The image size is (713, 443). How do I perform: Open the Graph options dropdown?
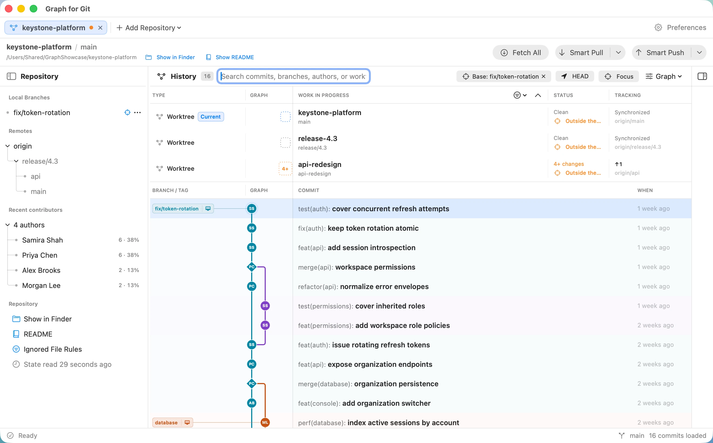pyautogui.click(x=664, y=76)
